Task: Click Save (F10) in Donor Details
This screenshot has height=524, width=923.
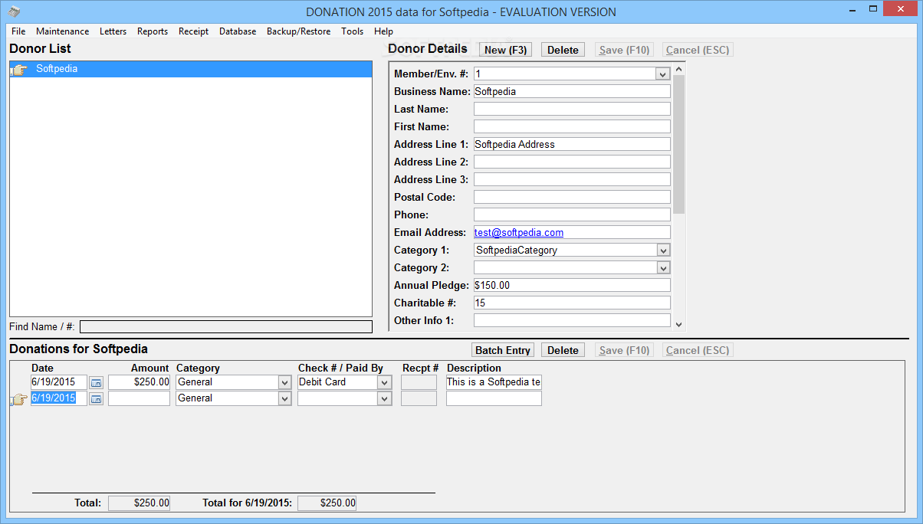Action: click(625, 50)
